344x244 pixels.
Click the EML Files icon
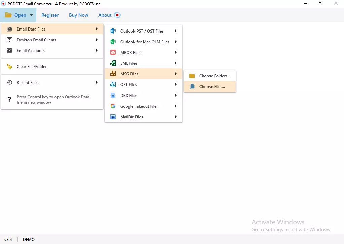point(113,63)
